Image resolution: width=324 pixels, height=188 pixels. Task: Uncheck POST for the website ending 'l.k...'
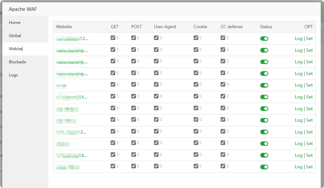pyautogui.click(x=134, y=155)
